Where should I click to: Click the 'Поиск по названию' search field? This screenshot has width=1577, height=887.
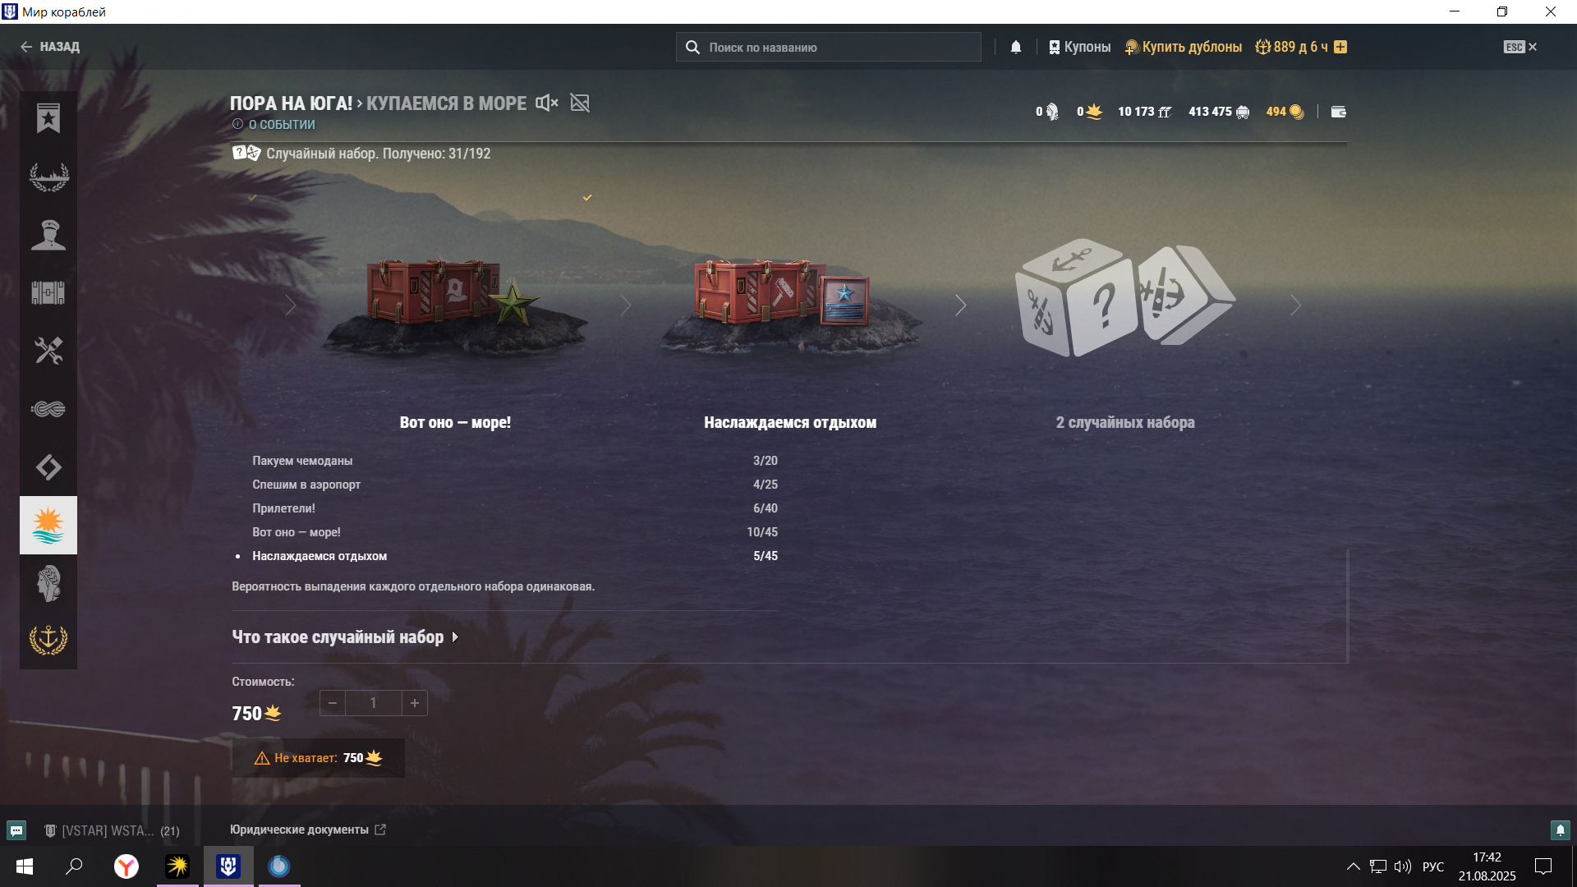(829, 47)
